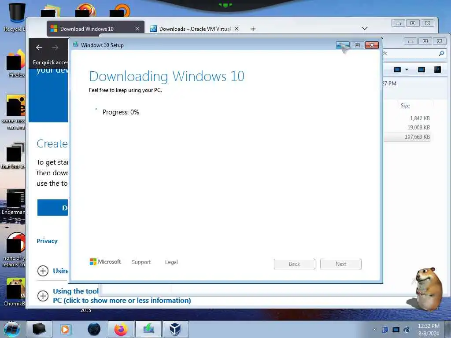Show hidden system tray icons
Screen dimensions: 451x338
click(374, 330)
